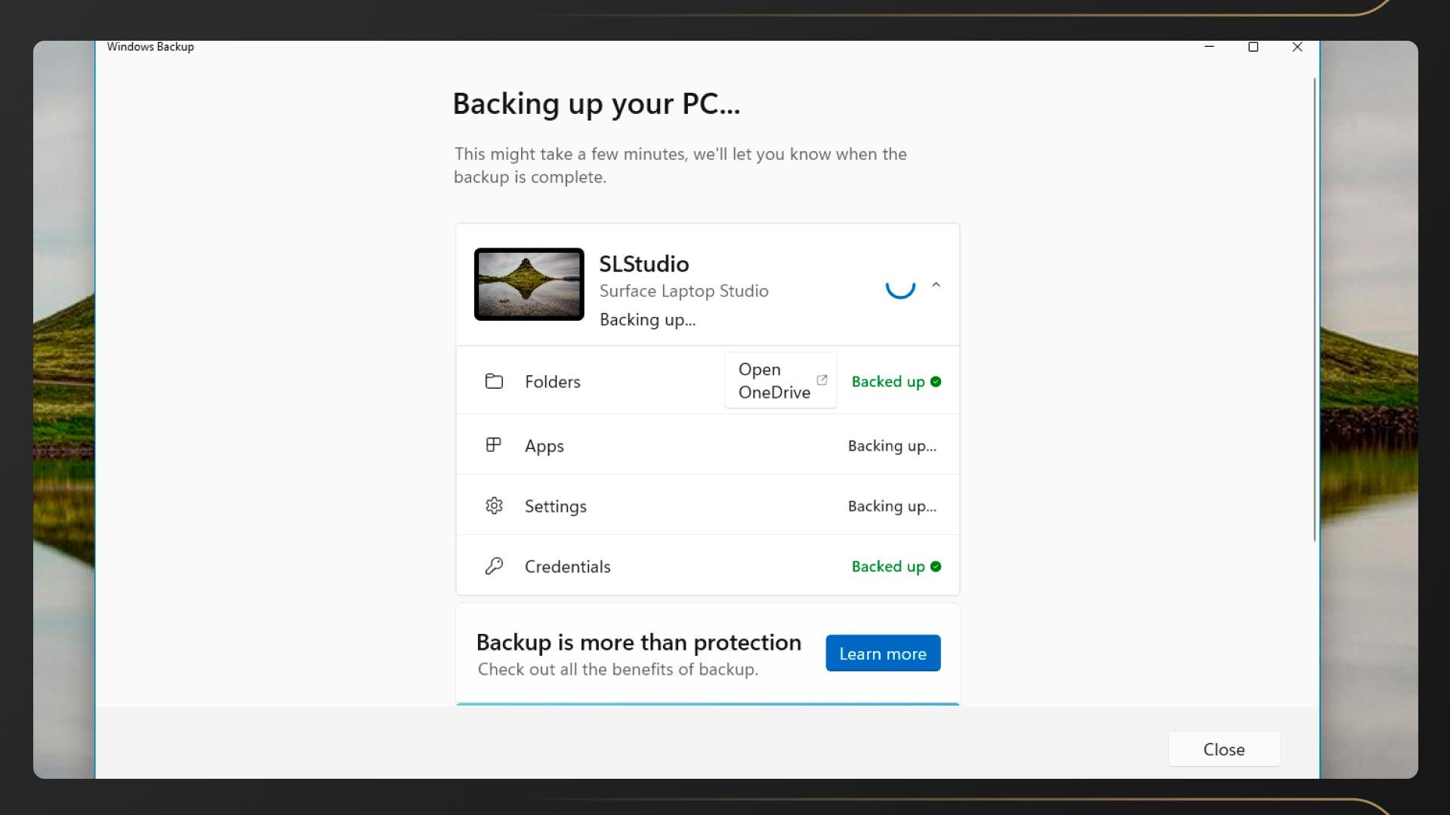This screenshot has height=815, width=1450.
Task: Click the vertical scrollbar on the right
Action: pos(1314,309)
